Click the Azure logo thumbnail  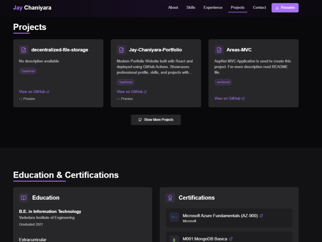pos(174,217)
